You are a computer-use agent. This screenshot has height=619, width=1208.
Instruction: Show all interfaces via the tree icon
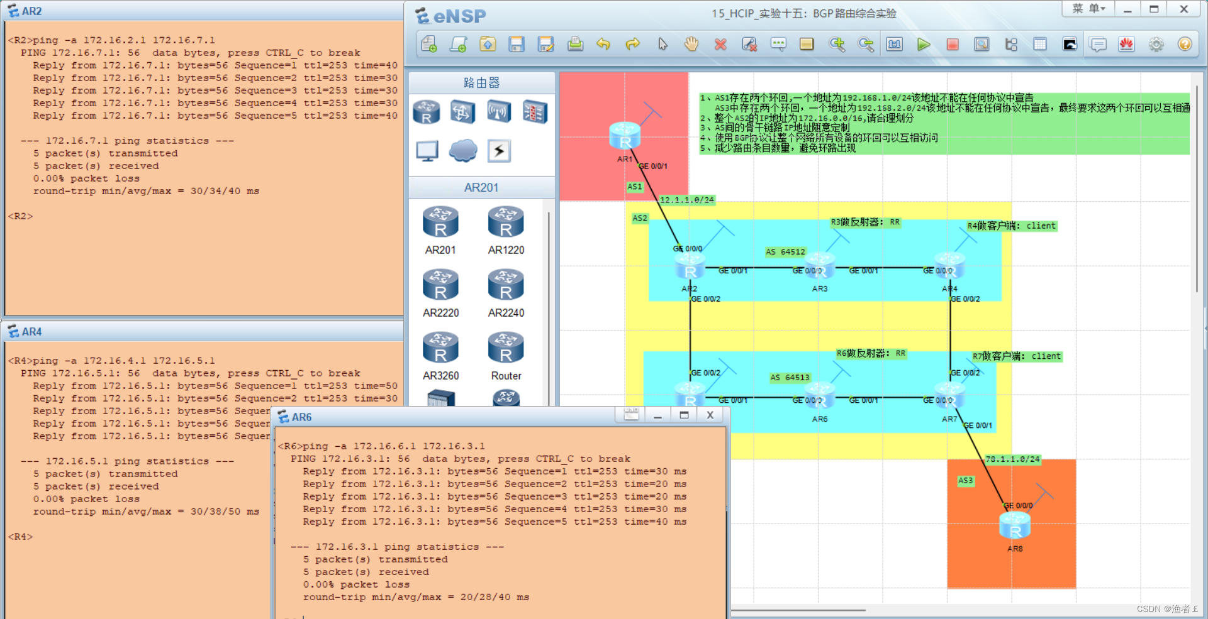(1011, 44)
